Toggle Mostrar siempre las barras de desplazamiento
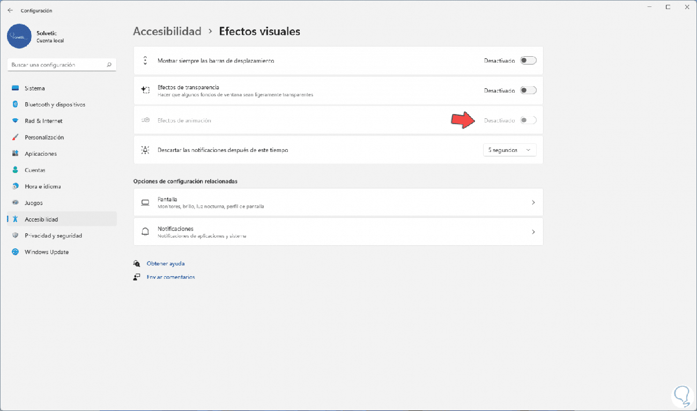Image resolution: width=697 pixels, height=411 pixels. 528,60
